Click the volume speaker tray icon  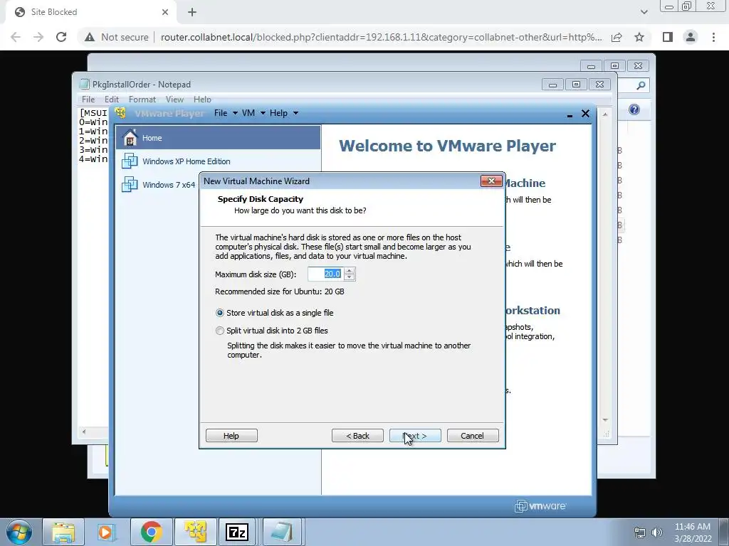[x=657, y=532]
